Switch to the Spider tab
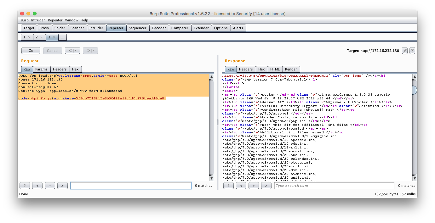Screen dimensions: 435x223 [60, 28]
